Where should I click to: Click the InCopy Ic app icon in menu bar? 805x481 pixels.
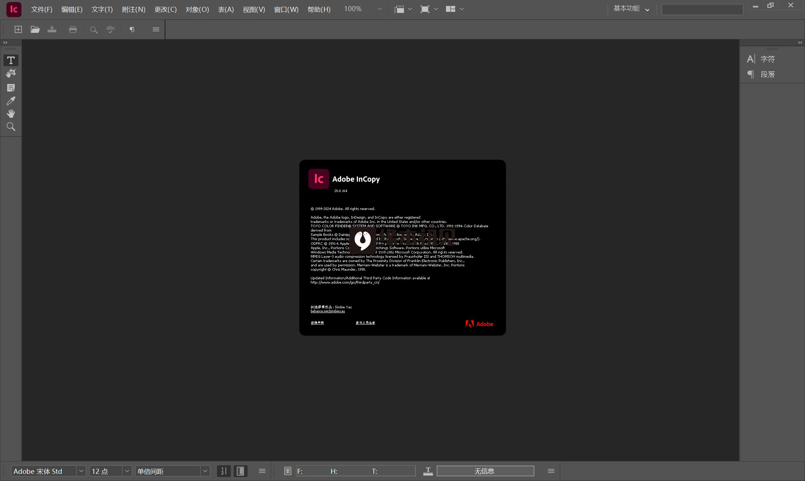14,9
